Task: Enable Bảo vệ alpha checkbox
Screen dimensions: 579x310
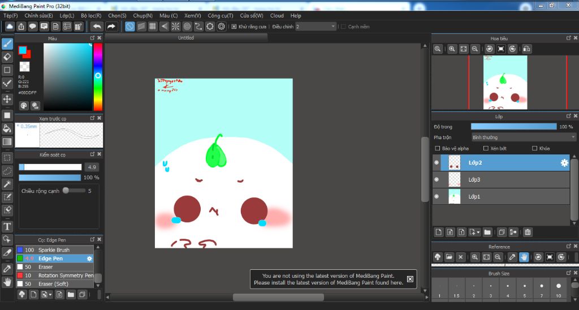Action: pos(438,148)
